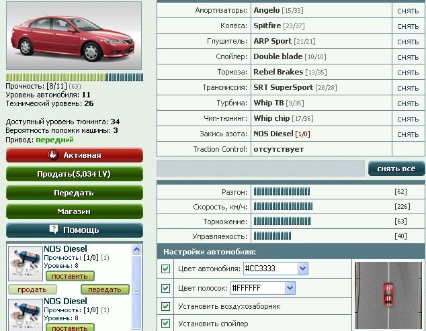Click the red Mazda car photo
Screen dimensions: 426x331
point(74,36)
